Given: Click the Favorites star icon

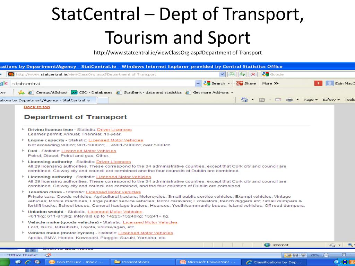Looking at the screenshot, I should (21, 92).
